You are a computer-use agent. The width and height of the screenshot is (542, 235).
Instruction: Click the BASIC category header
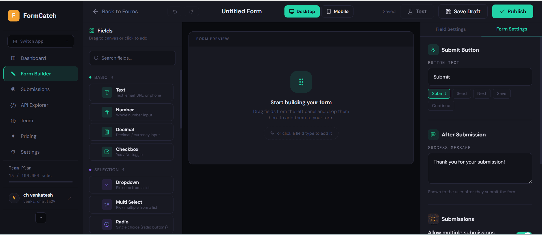click(x=101, y=77)
